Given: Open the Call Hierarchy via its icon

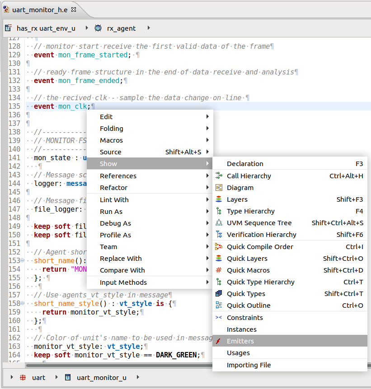Looking at the screenshot, I should point(220,176).
